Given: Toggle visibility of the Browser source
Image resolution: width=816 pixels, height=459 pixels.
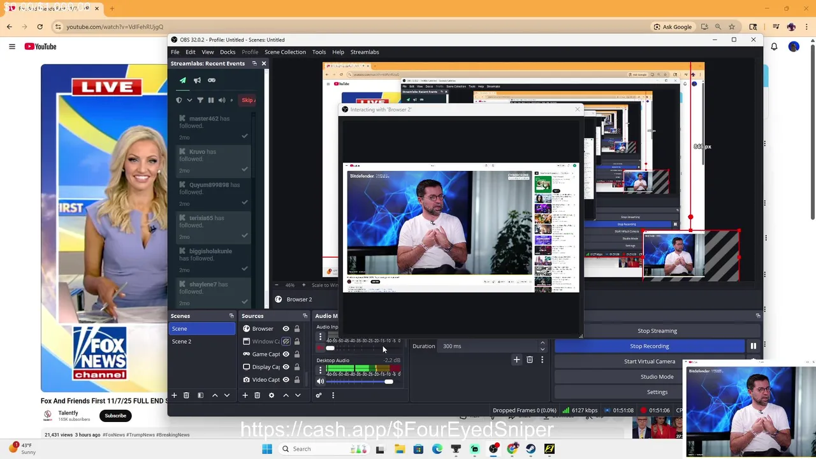Looking at the screenshot, I should coord(286,329).
